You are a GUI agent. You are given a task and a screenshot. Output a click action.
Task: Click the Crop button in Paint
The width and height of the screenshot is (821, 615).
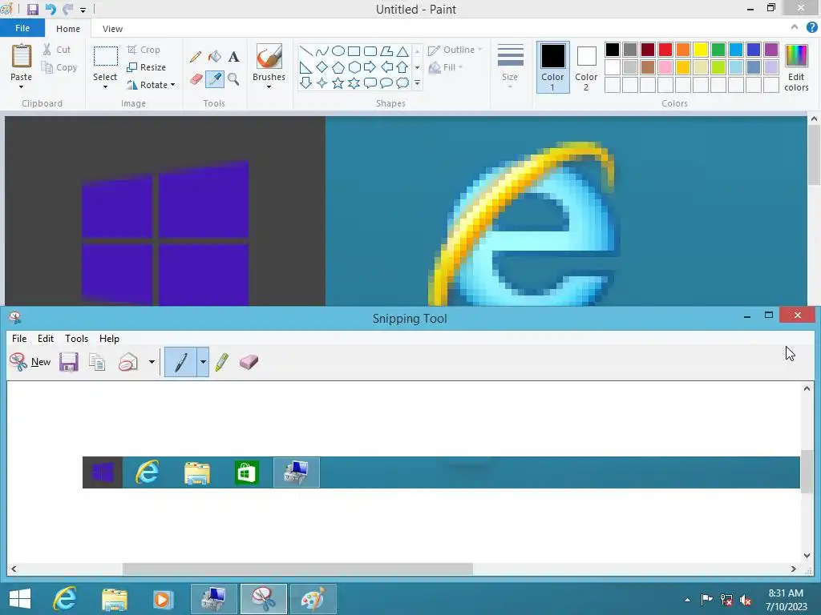click(x=144, y=50)
